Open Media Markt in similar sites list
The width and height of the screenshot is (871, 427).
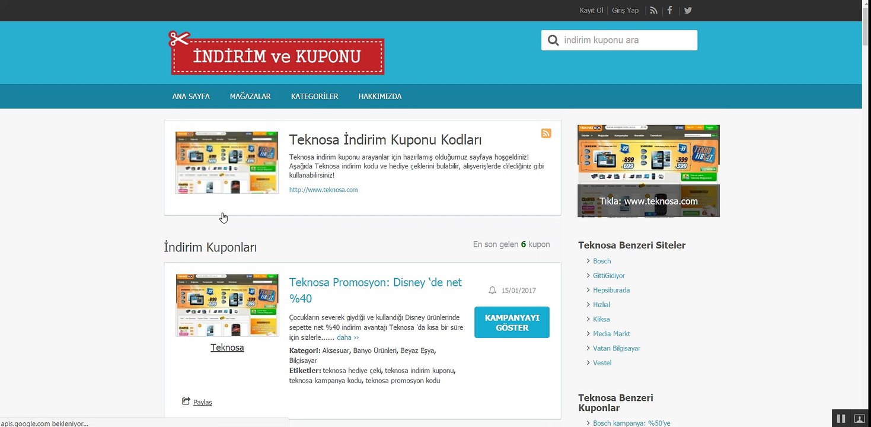pos(611,334)
